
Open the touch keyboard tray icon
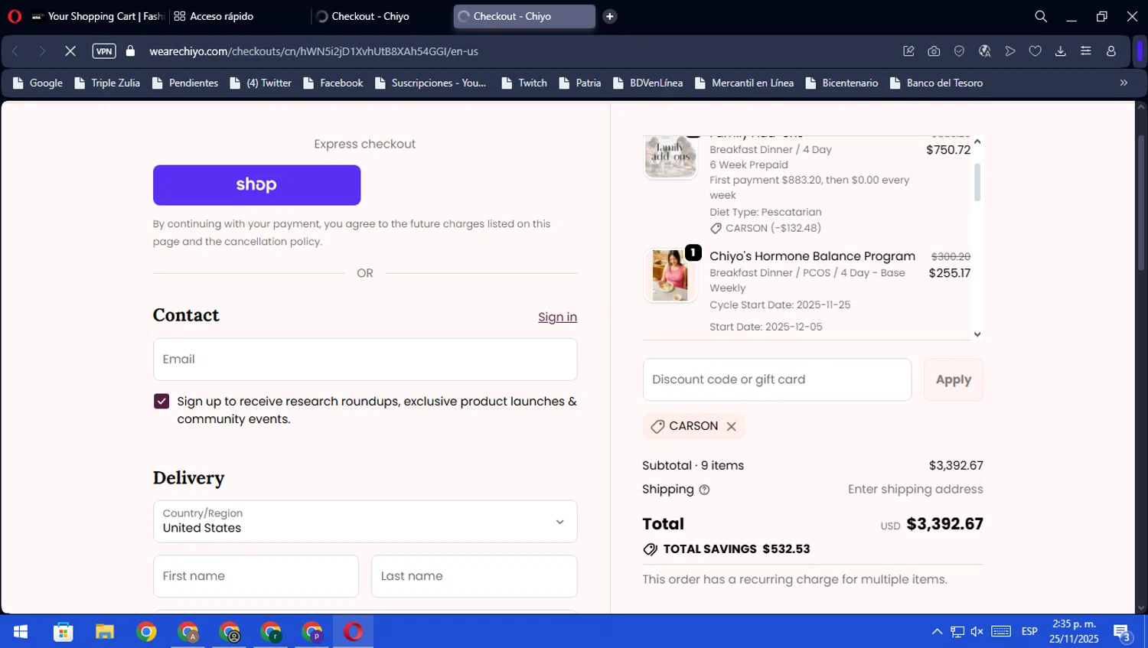(x=1001, y=632)
